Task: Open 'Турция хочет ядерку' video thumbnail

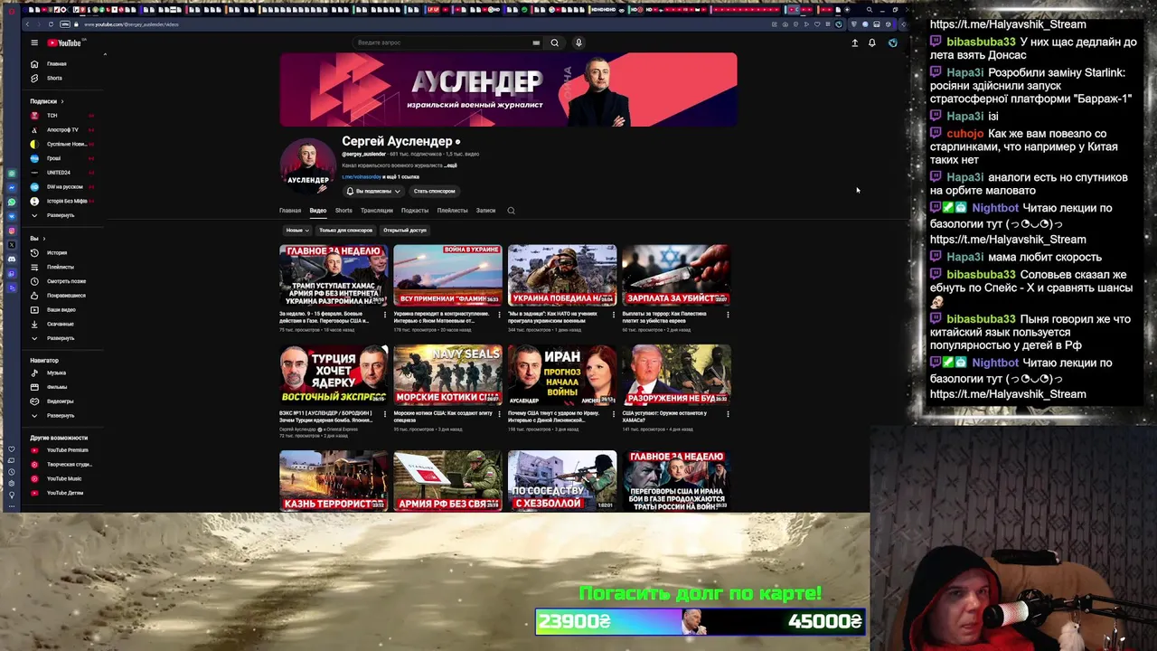Action: [334, 374]
